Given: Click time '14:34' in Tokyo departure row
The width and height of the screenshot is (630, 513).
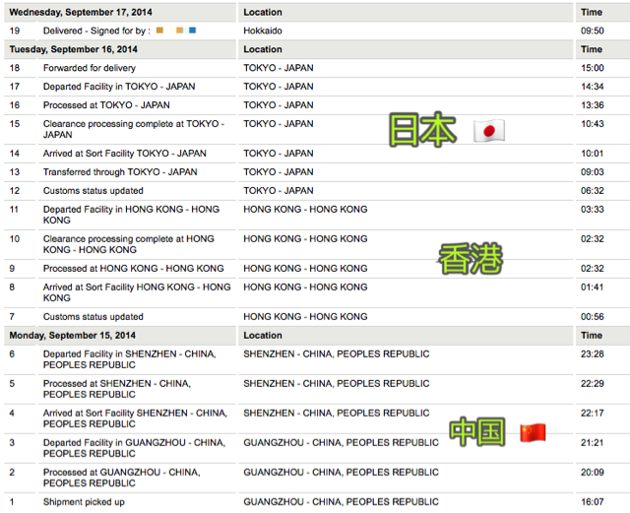Looking at the screenshot, I should 593,87.
